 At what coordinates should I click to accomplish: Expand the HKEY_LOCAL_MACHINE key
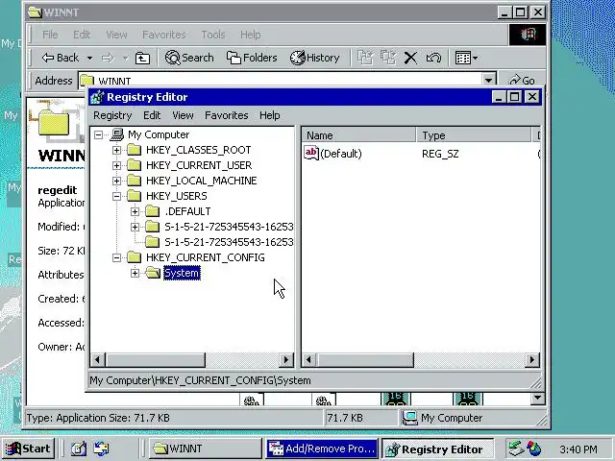click(x=116, y=181)
